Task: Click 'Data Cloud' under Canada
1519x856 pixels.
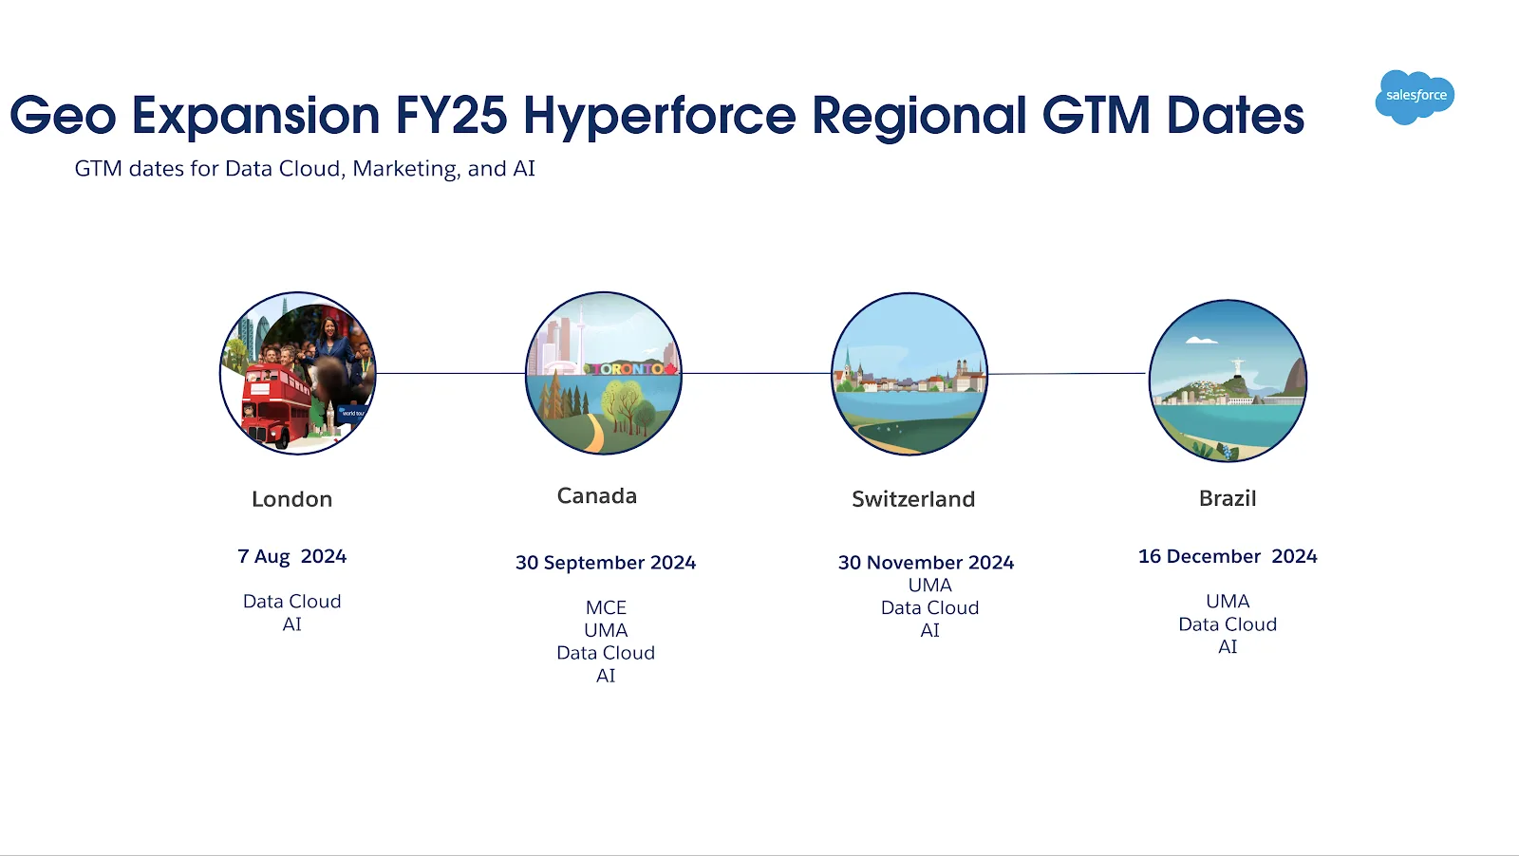Action: coord(606,653)
